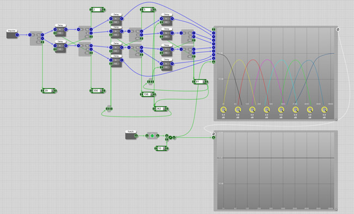The image size is (354, 214).
Task: Select the Tick25 module
Action: coord(131,134)
